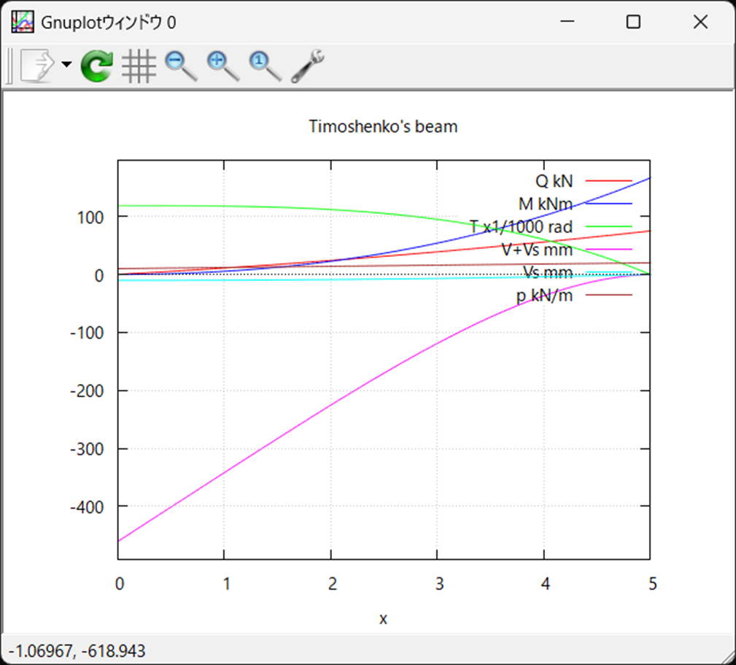Image resolution: width=736 pixels, height=665 pixels.
Task: Enable grid lines on the plot
Action: tap(139, 65)
